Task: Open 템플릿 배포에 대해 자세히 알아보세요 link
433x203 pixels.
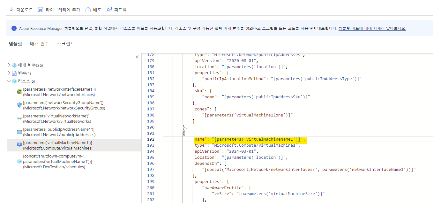Action: coord(372,28)
